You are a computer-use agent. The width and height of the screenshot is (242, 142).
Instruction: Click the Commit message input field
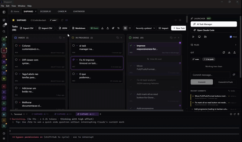pyautogui.click(x=210, y=75)
